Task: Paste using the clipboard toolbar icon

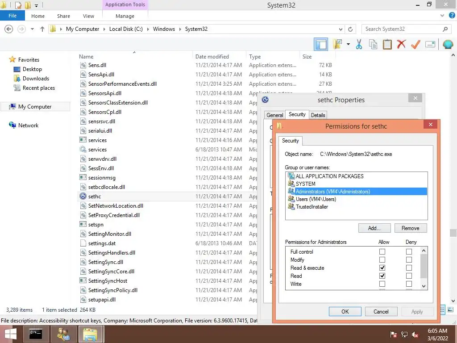Action: tap(387, 44)
